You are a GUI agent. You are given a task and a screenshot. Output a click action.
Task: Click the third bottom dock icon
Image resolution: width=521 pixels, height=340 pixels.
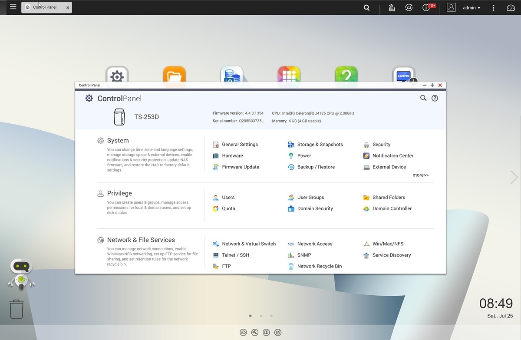pyautogui.click(x=266, y=333)
